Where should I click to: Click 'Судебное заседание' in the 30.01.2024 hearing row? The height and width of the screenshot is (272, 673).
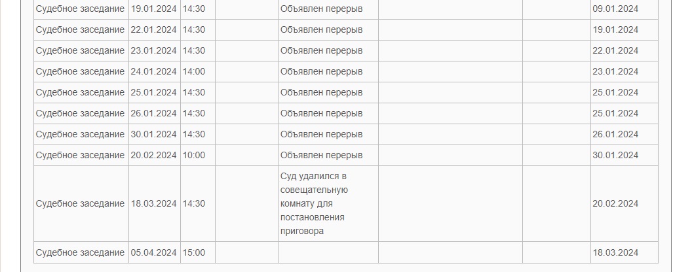coord(80,135)
